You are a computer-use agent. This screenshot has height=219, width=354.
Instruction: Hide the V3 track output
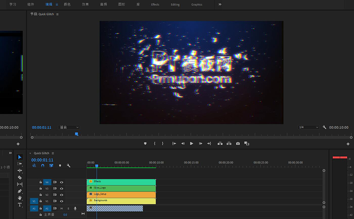61,189
